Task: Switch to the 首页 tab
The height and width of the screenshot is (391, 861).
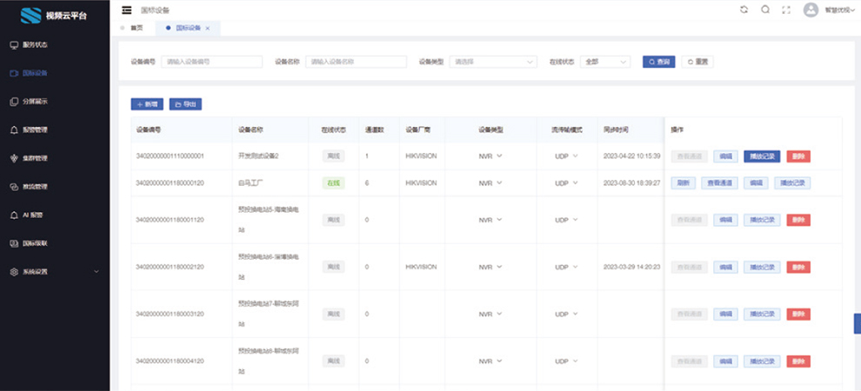Action: [136, 28]
